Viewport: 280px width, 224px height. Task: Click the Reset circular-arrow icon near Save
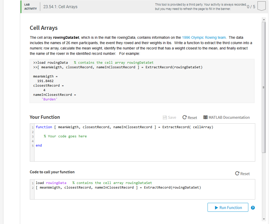point(185,117)
